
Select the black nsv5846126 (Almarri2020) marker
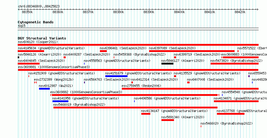(19, 57)
